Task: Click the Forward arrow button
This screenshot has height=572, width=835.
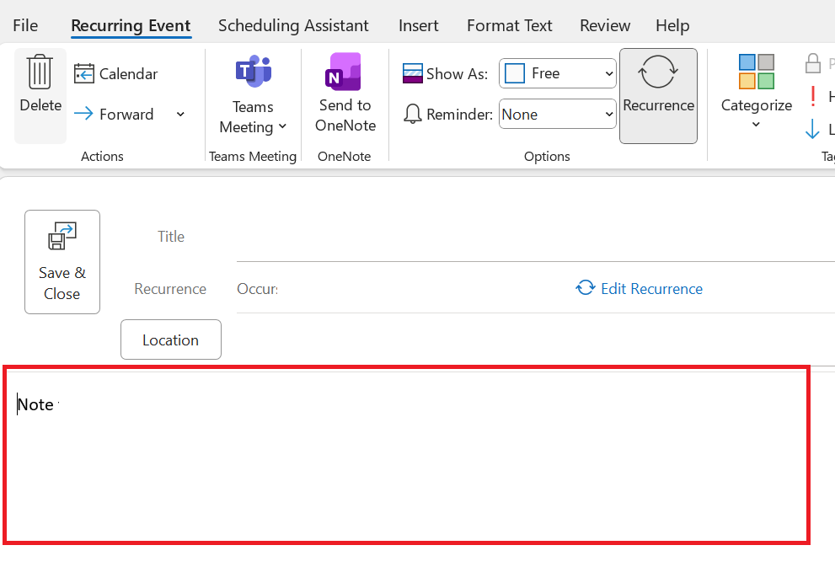Action: [x=114, y=114]
